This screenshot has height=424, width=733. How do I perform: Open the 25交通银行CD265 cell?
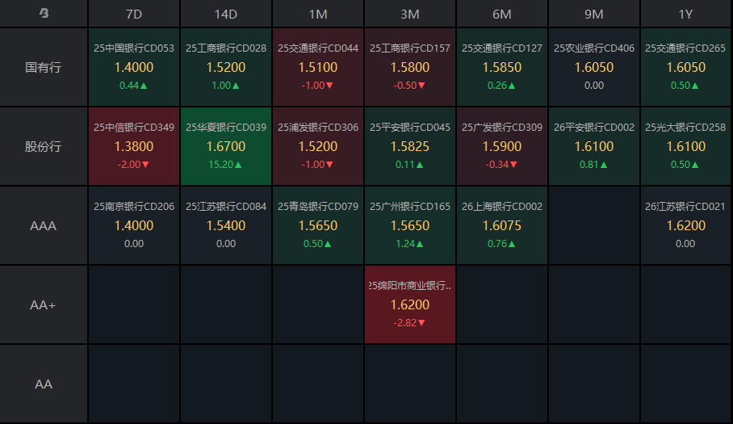(686, 67)
